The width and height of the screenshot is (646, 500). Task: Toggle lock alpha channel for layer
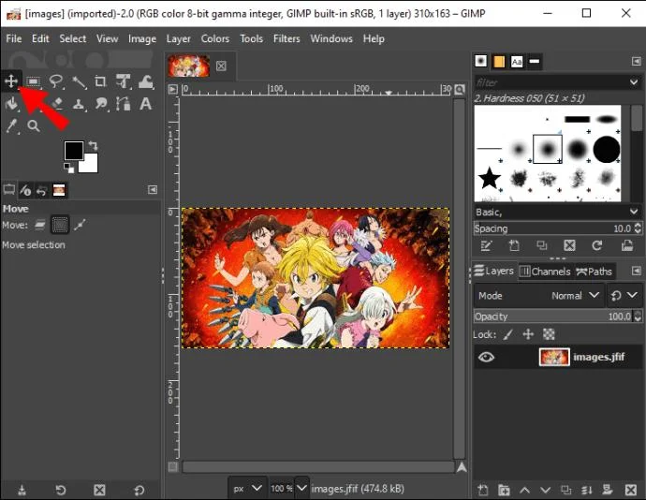tap(549, 334)
